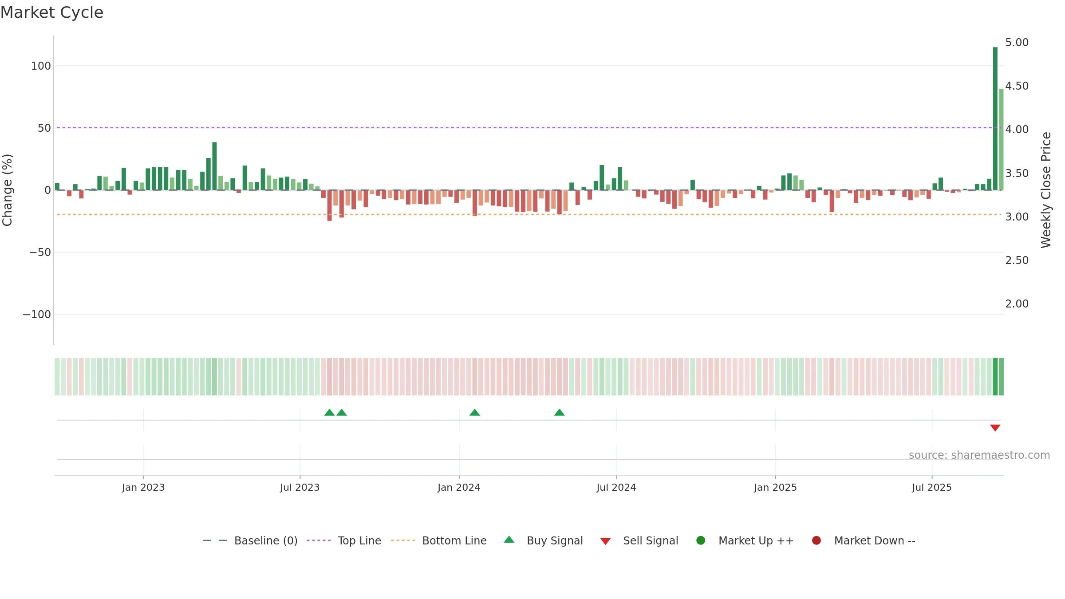Click the Jul 2025 axis label
This screenshot has height=599, width=1065.
coord(932,487)
